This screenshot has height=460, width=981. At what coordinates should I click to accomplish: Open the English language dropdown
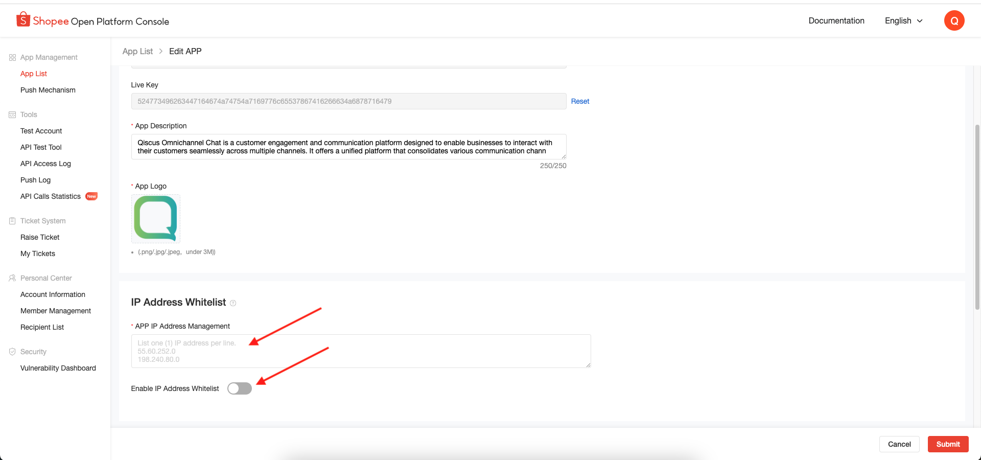(x=904, y=20)
